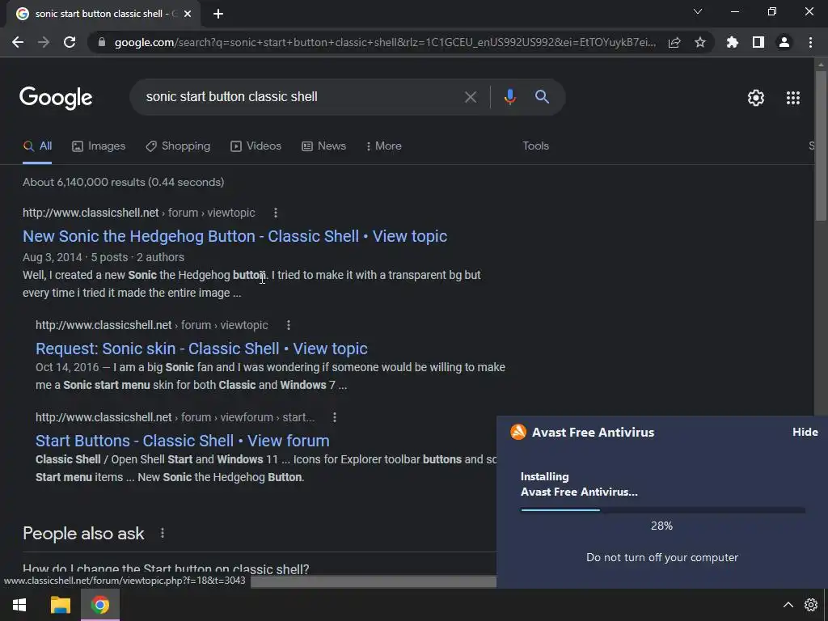Click the first result's classicshell.net URL breadcrumb
Screen dimensions: 828x621
139,213
